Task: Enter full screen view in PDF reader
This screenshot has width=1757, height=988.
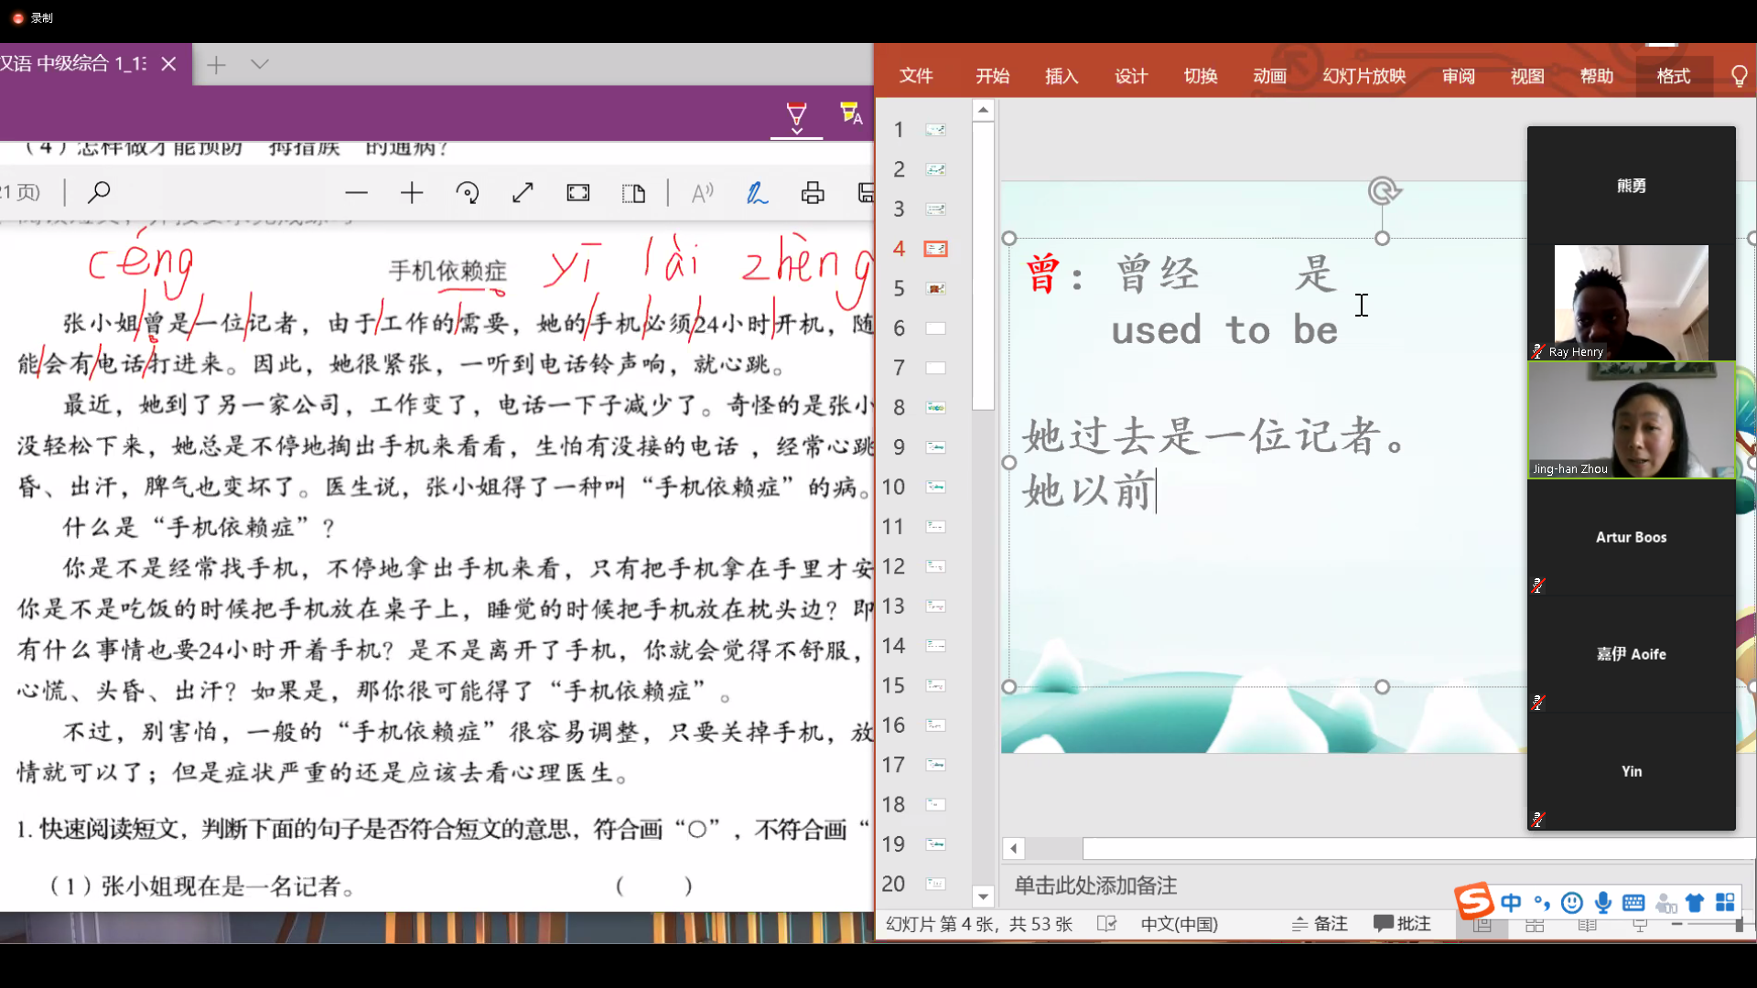Action: tap(578, 193)
